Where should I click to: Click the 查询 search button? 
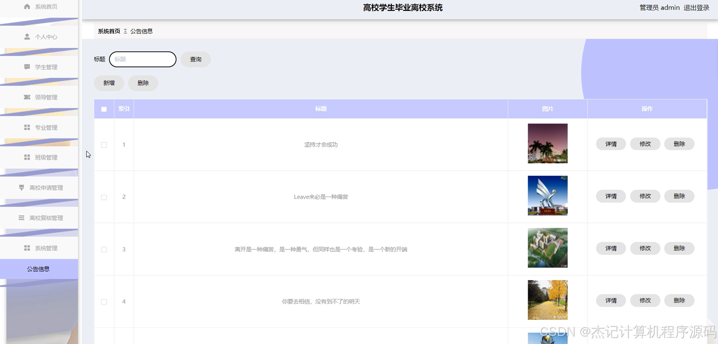pos(196,59)
